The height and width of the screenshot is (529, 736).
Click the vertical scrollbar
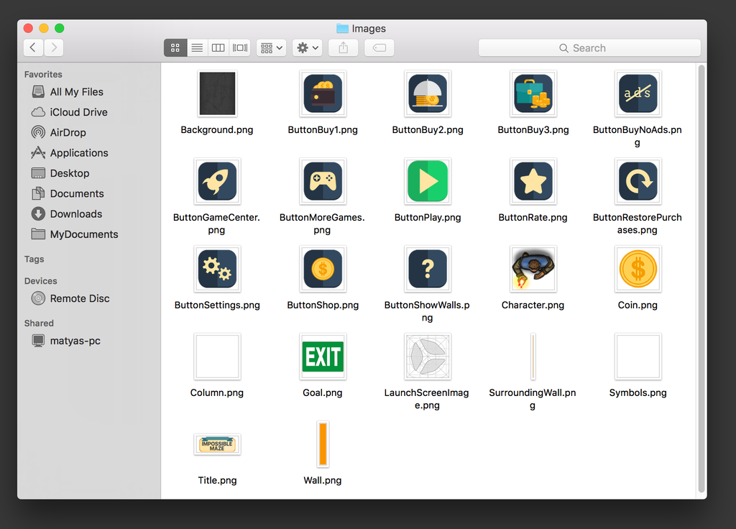pyautogui.click(x=701, y=278)
